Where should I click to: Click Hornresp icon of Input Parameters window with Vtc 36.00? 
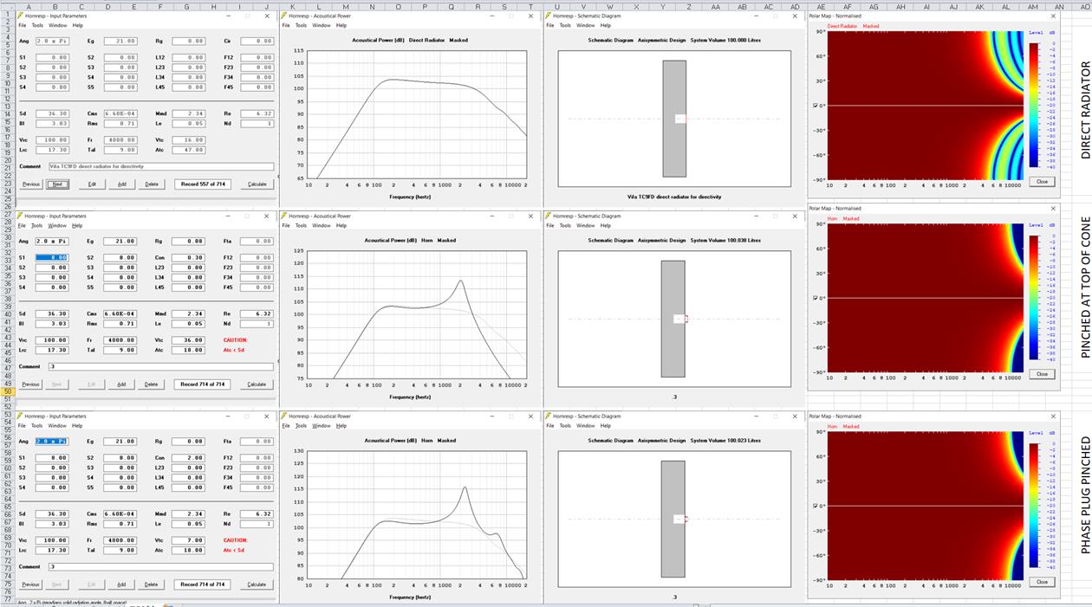(x=20, y=216)
